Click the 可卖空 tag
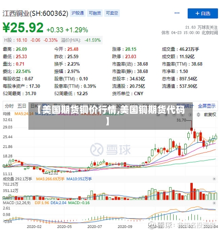The height and width of the screenshot is (232, 222). pyautogui.click(x=112, y=13)
